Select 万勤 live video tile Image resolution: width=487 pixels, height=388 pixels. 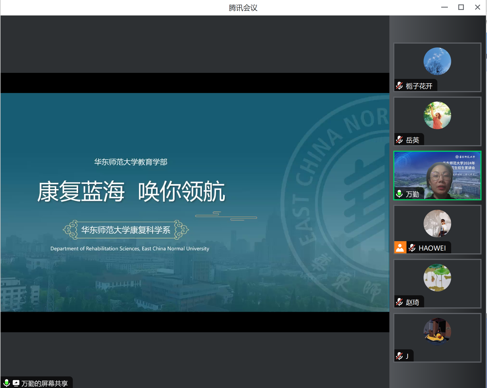437,176
